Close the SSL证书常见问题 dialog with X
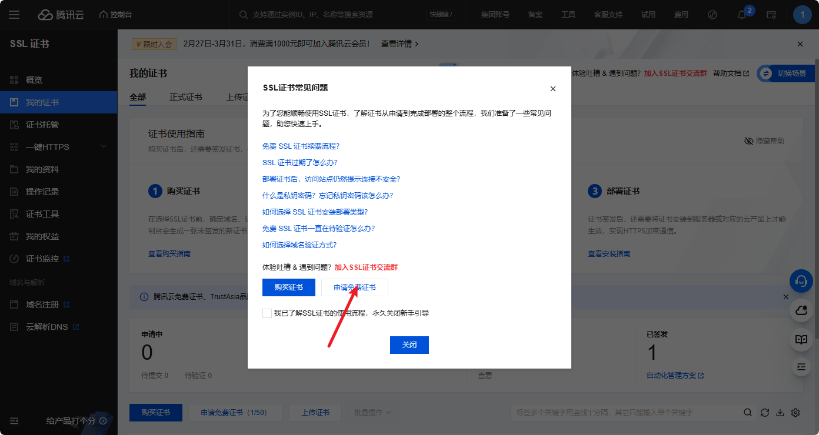Image resolution: width=819 pixels, height=435 pixels. (x=552, y=89)
